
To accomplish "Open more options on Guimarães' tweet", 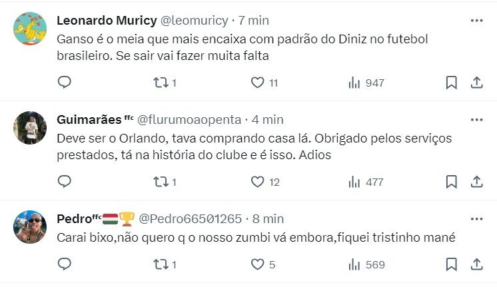I will (476, 120).
